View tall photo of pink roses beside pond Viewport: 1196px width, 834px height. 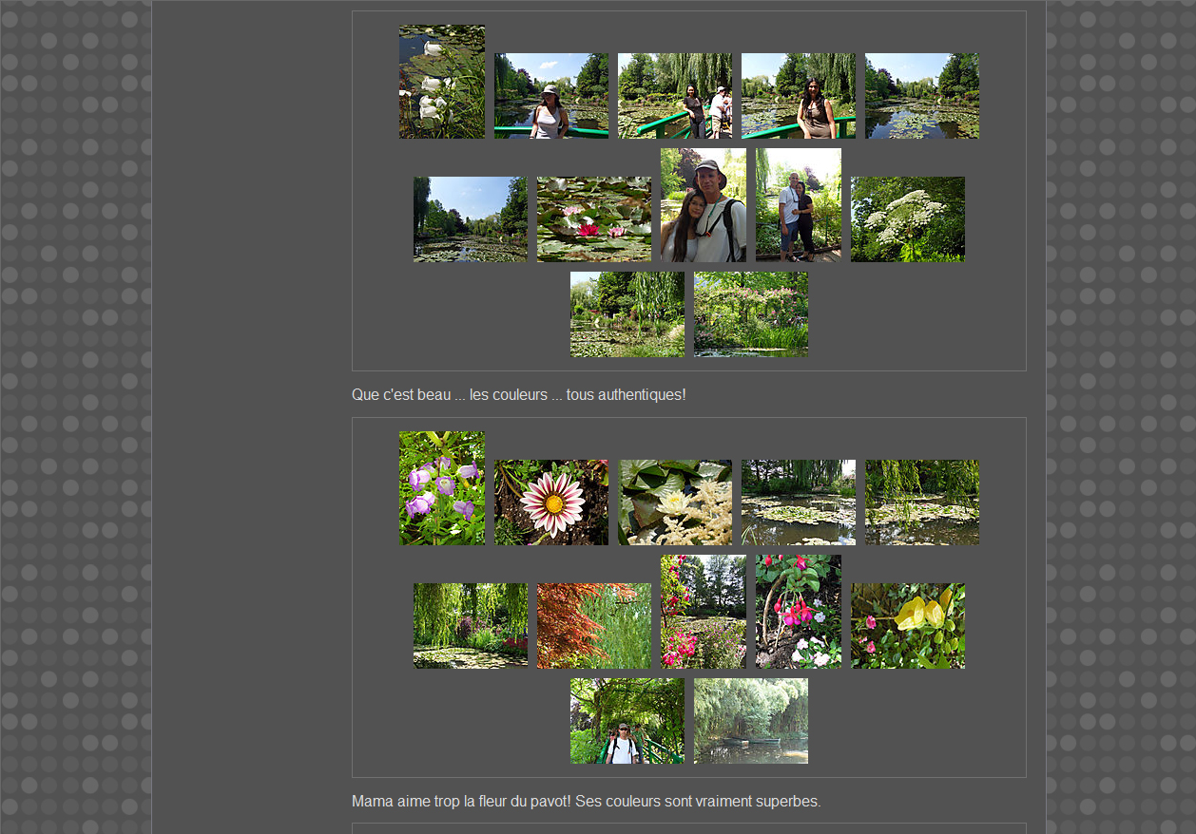pyautogui.click(x=703, y=612)
